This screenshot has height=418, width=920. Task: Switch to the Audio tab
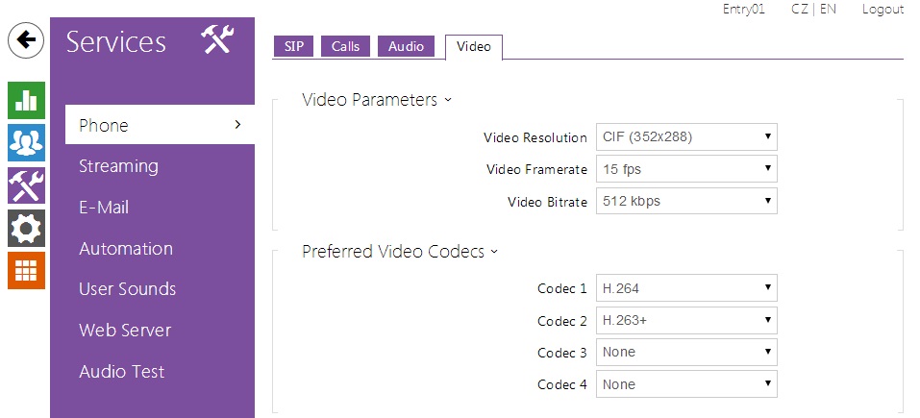(406, 46)
